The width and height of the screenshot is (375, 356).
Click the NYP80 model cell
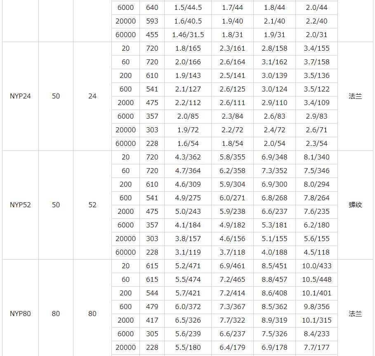coord(20,314)
